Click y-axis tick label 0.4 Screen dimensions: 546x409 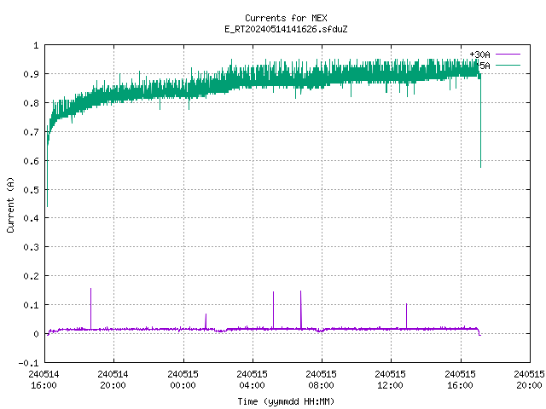point(31,218)
